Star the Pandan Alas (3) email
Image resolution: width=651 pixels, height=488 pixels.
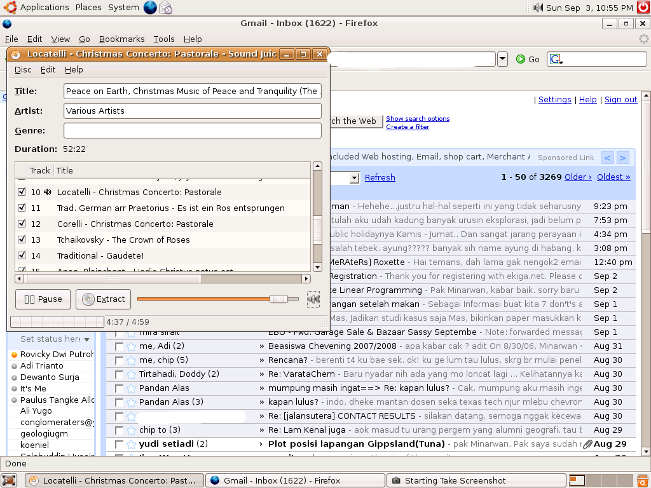click(x=131, y=402)
